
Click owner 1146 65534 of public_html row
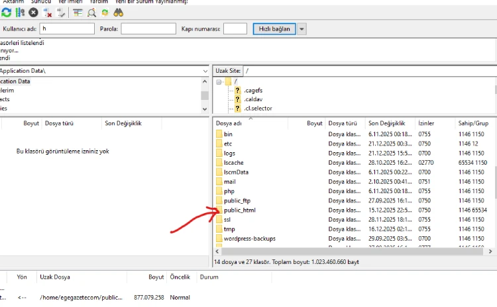[x=472, y=210]
